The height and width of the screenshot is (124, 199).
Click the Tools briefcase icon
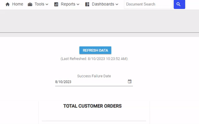[30, 4]
